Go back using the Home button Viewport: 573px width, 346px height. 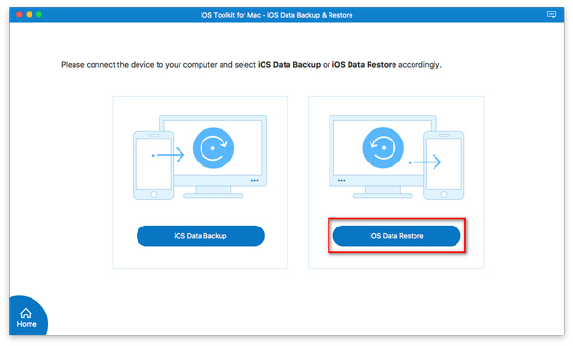[27, 317]
